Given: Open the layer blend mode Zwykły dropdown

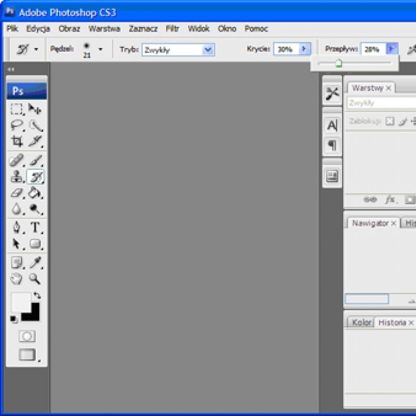Looking at the screenshot, I should click(x=381, y=103).
